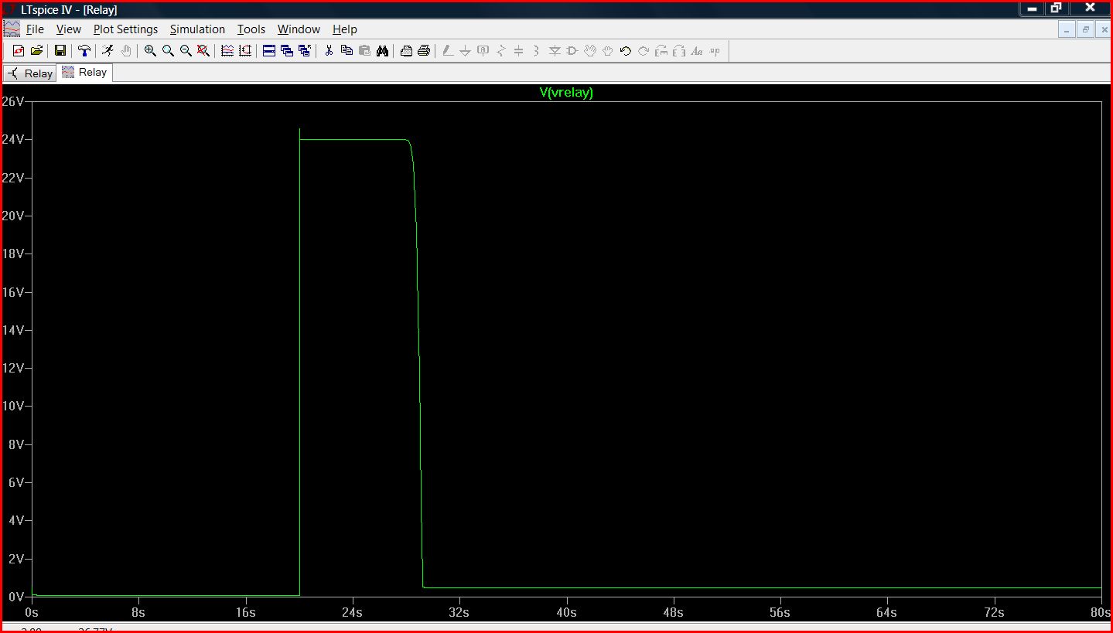Click the Cut scissors icon
Screen dimensions: 1113x633
pyautogui.click(x=329, y=51)
